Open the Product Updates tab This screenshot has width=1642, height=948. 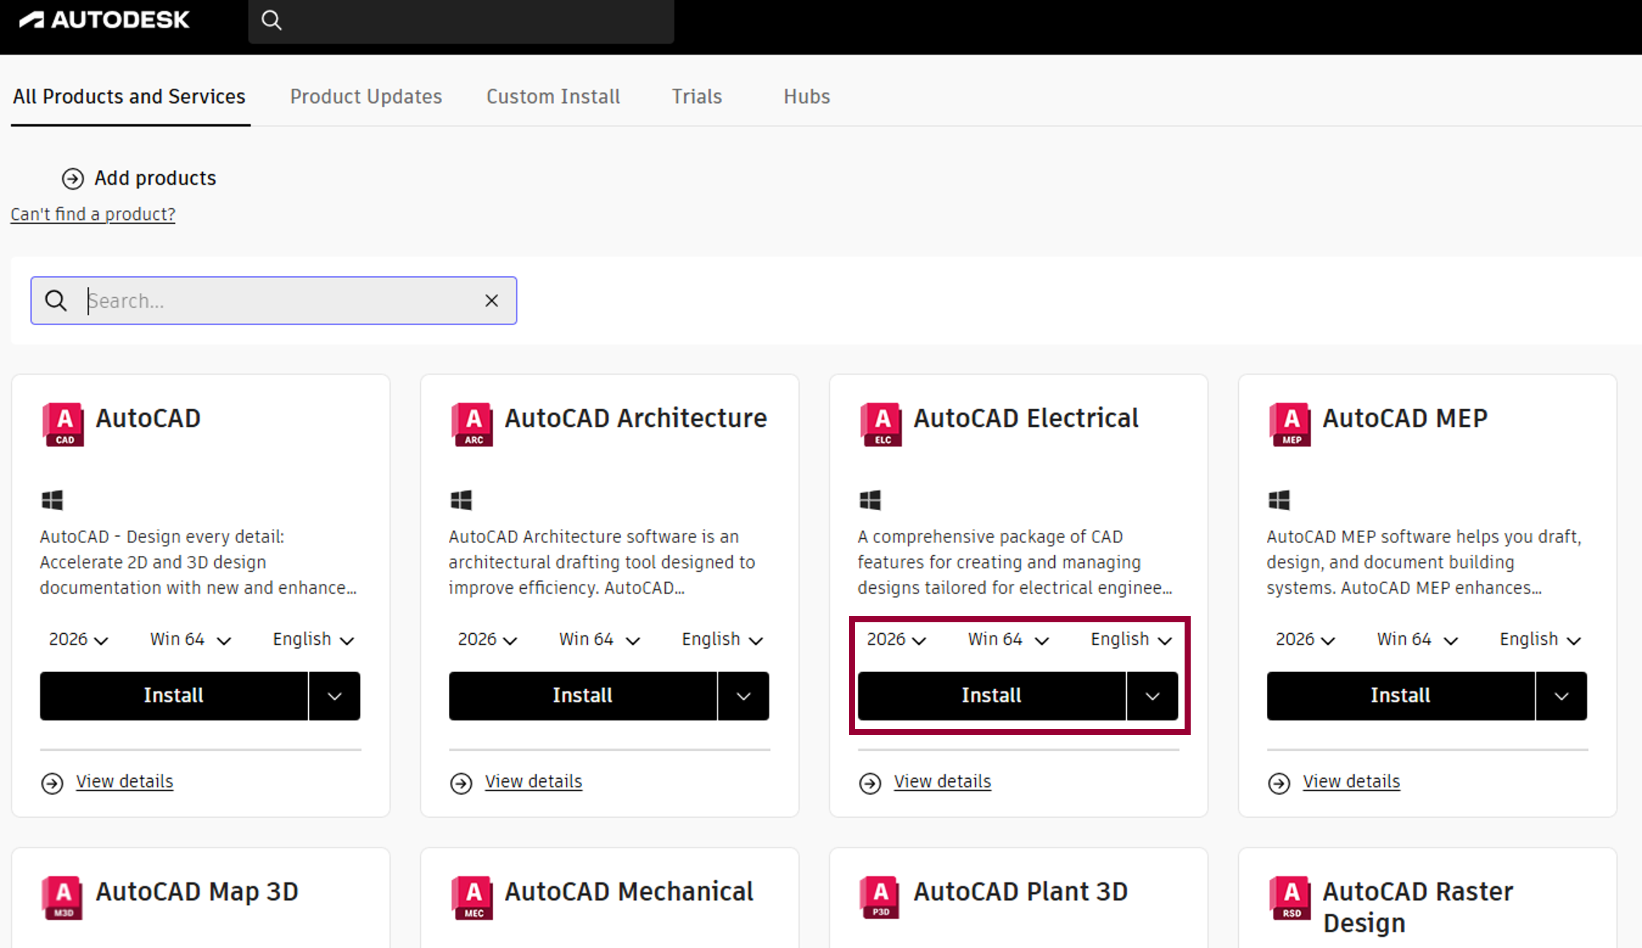[x=366, y=96]
